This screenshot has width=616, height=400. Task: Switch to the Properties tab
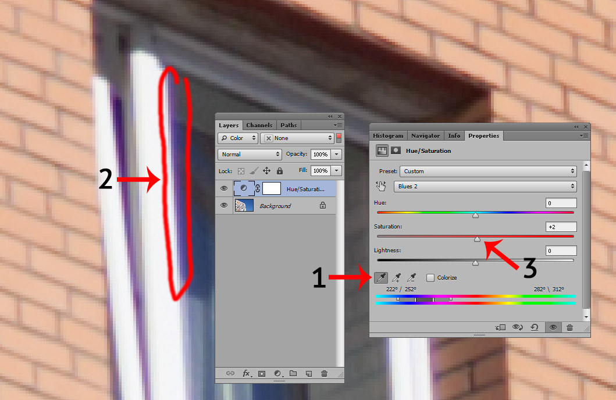pos(483,136)
